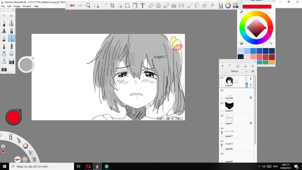Hide Layer4 with its eye icon

[x=222, y=90]
